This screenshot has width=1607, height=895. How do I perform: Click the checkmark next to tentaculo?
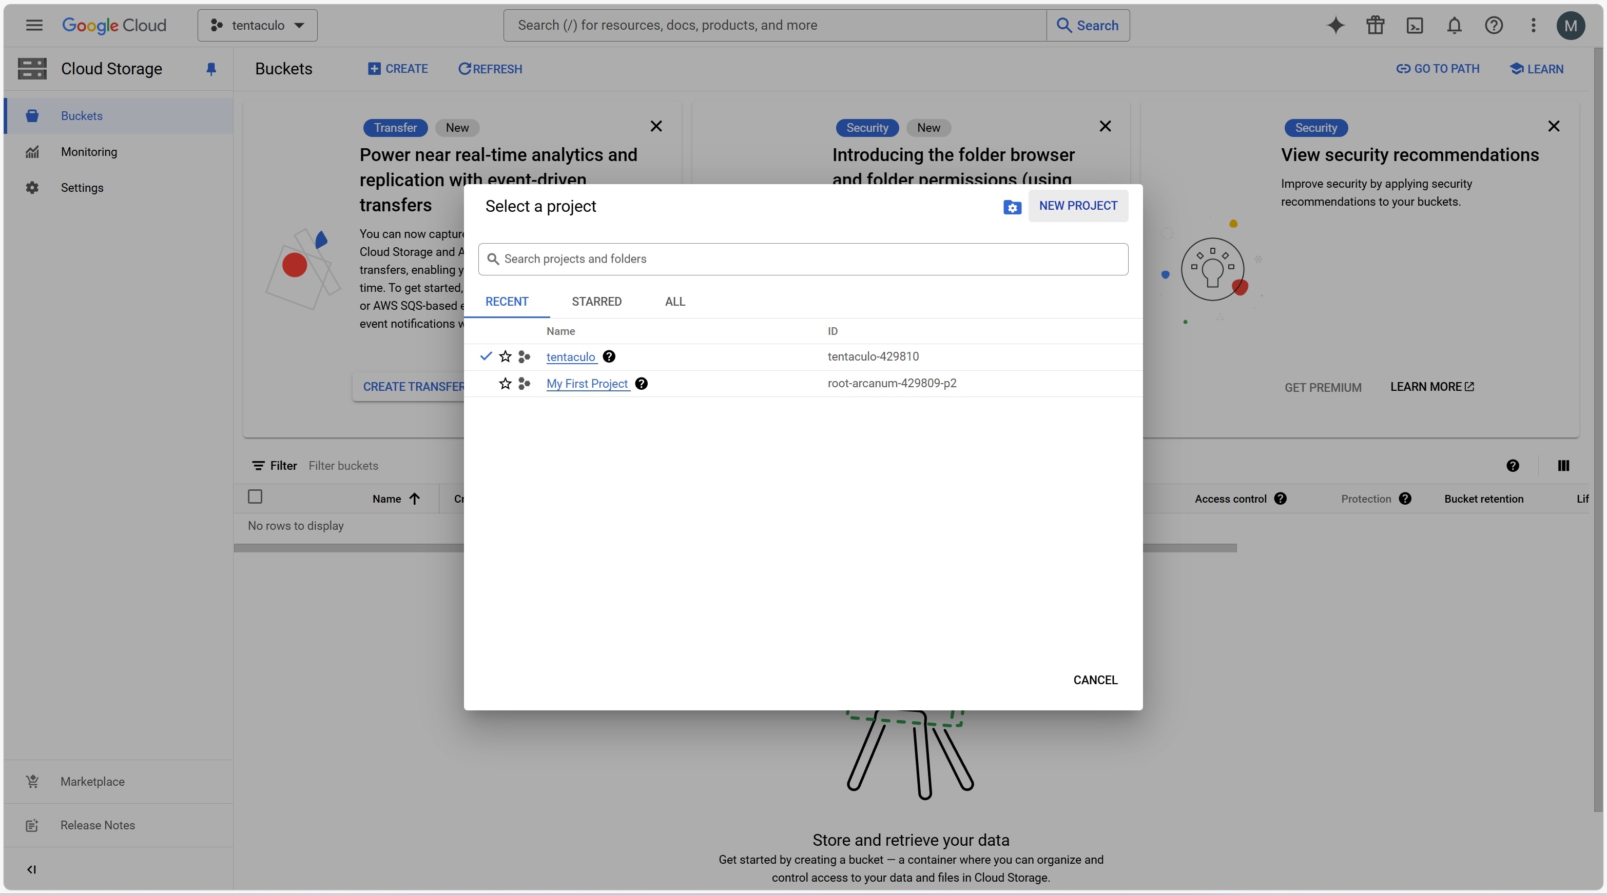[x=486, y=356]
